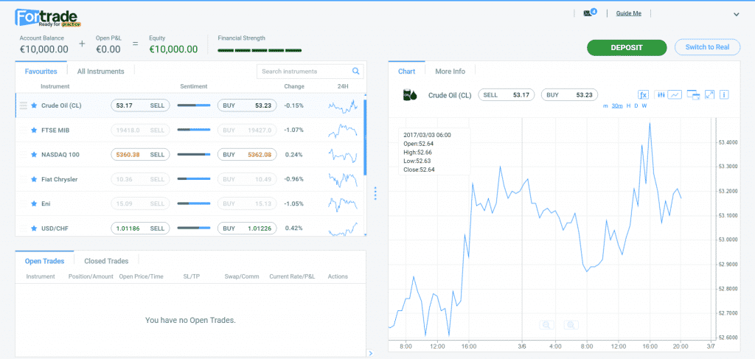This screenshot has height=359, width=755.
Task: Click the Crude Oil barrel icon in chart header
Action: (x=409, y=95)
